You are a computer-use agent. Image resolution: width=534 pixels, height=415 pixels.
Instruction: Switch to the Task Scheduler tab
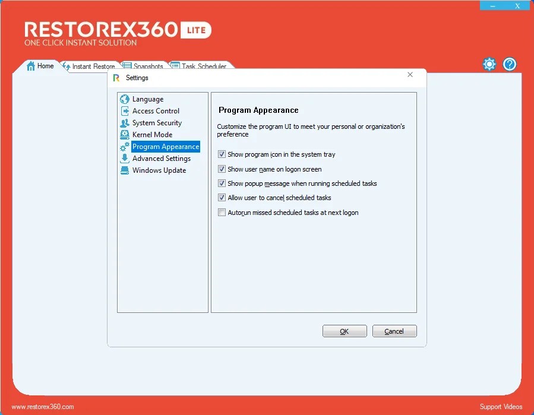pos(204,66)
